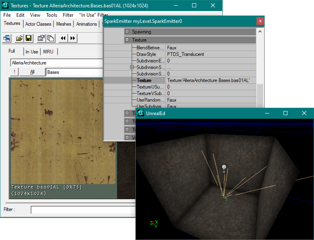Select the SubdivisionE... property row
This screenshot has width=314, height=240.
(180, 61)
